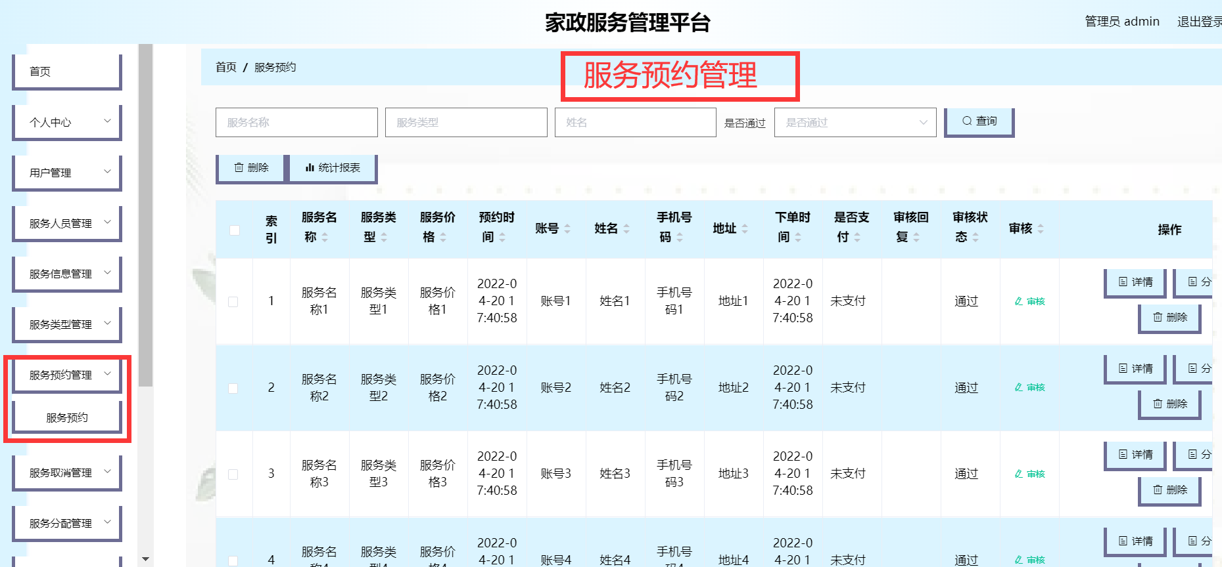Select the 服务预约 submenu item
Viewport: 1222px width, 567px height.
pyautogui.click(x=67, y=417)
